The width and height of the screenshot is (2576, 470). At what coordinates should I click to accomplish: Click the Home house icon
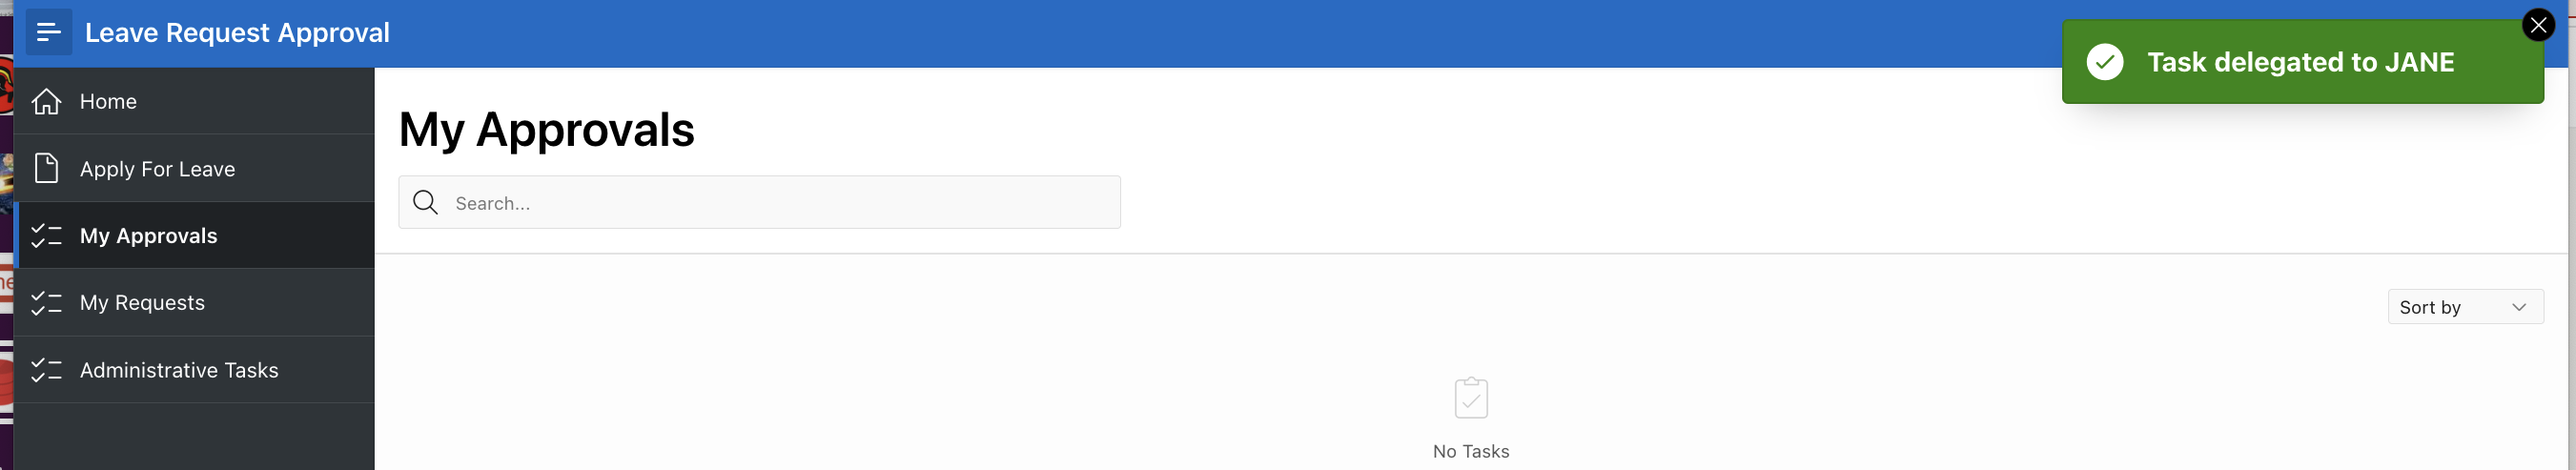click(46, 101)
